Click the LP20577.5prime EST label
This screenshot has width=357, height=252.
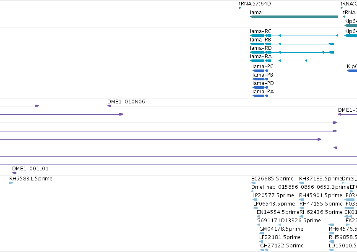click(x=273, y=195)
